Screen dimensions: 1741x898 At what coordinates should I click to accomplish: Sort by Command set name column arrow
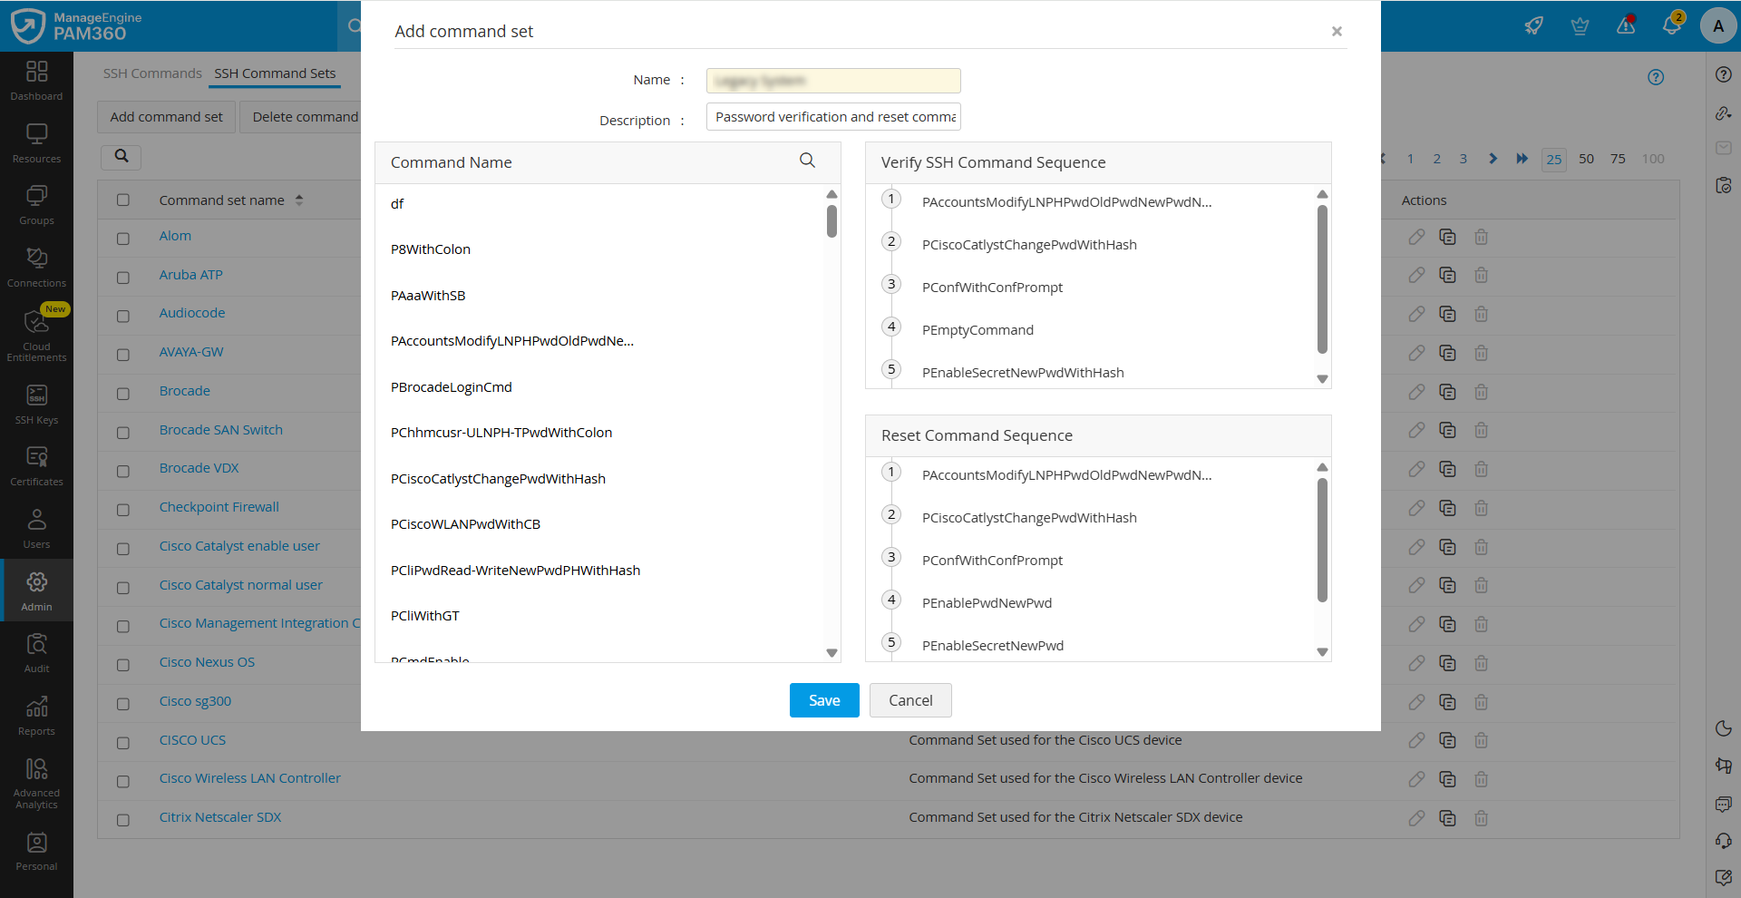(x=299, y=200)
